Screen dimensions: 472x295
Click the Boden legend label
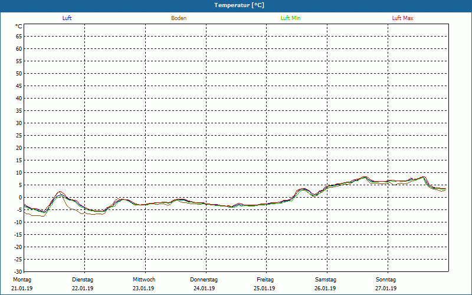pyautogui.click(x=179, y=18)
